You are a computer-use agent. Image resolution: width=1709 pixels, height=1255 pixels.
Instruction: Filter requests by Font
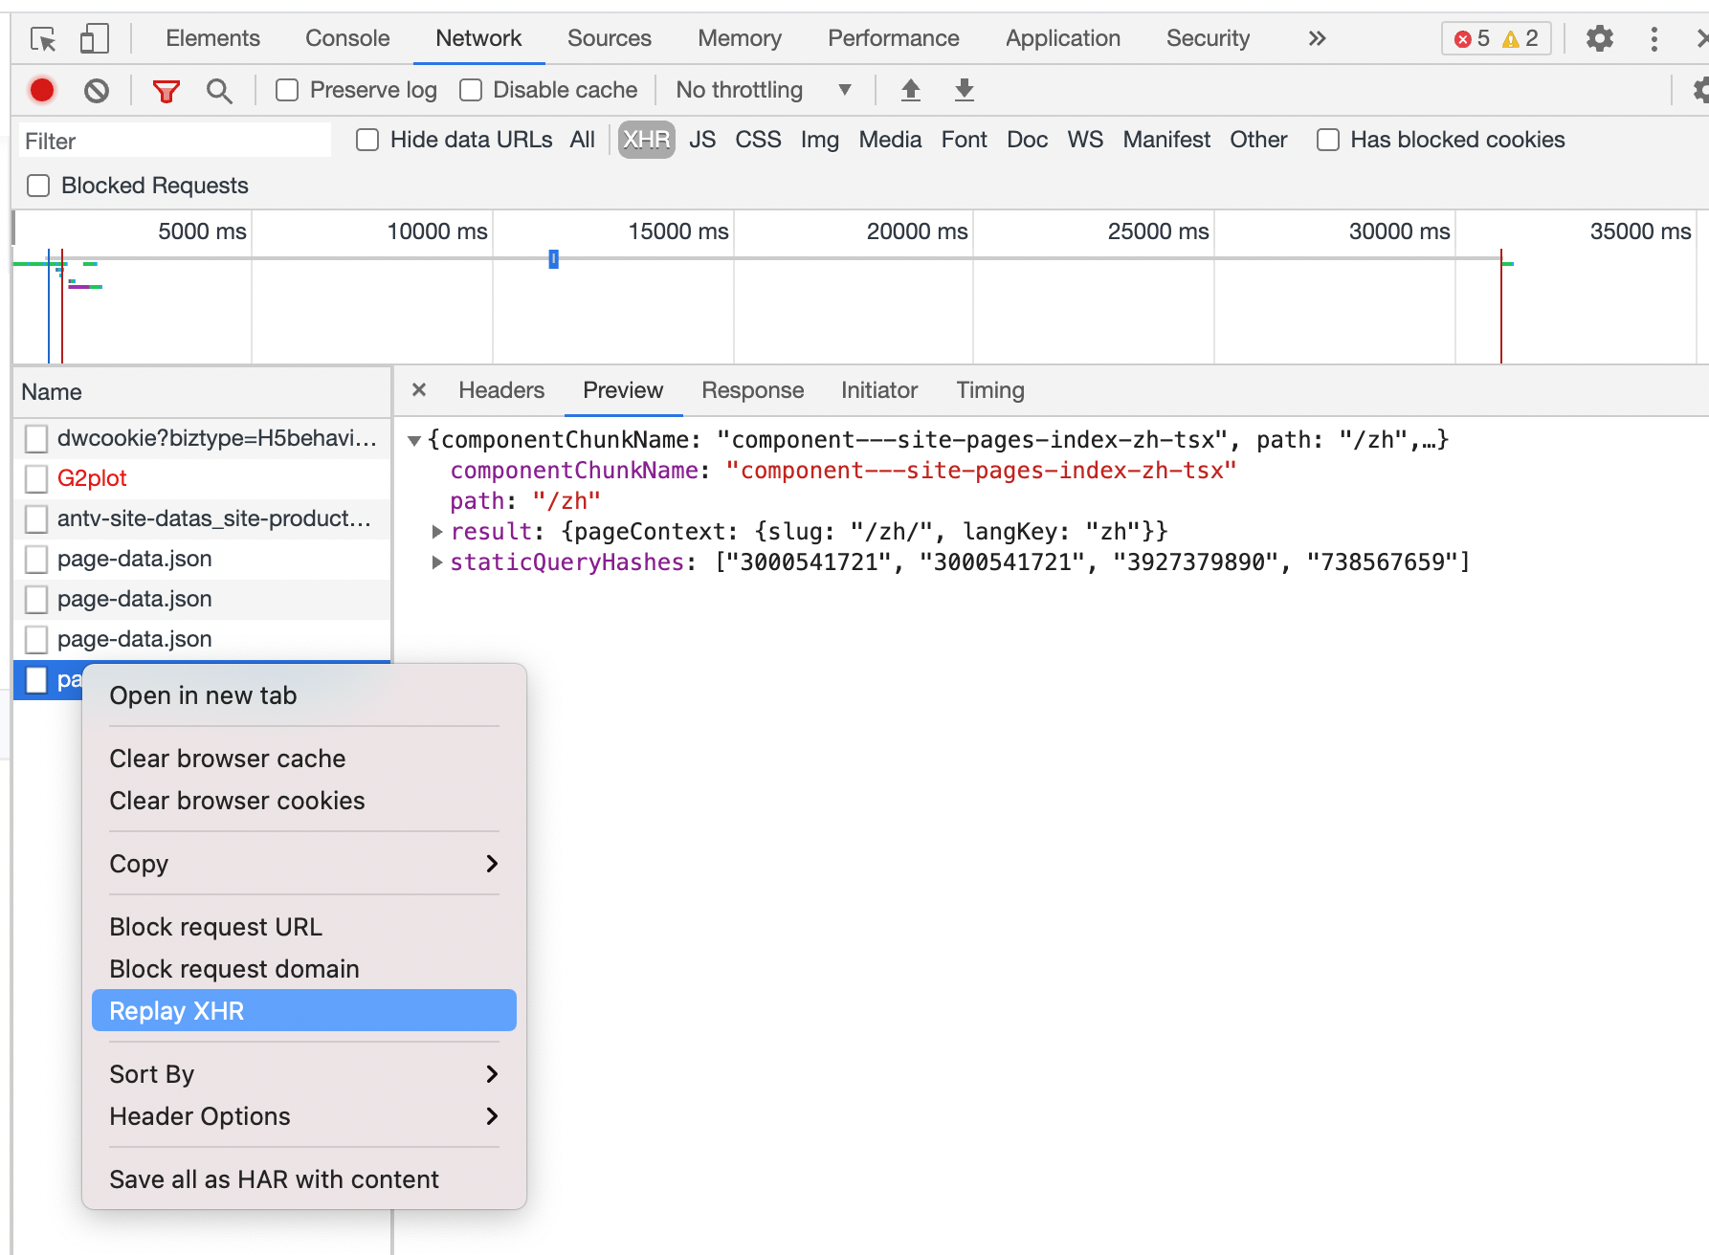coord(964,140)
